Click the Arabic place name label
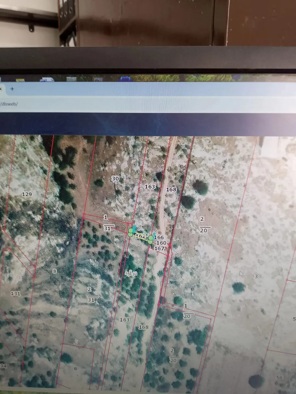296x394 pixels. click(131, 273)
